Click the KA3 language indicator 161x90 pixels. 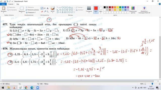(145, 88)
